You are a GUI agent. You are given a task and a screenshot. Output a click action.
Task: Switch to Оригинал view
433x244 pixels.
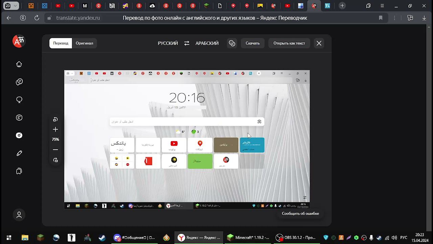(84, 43)
